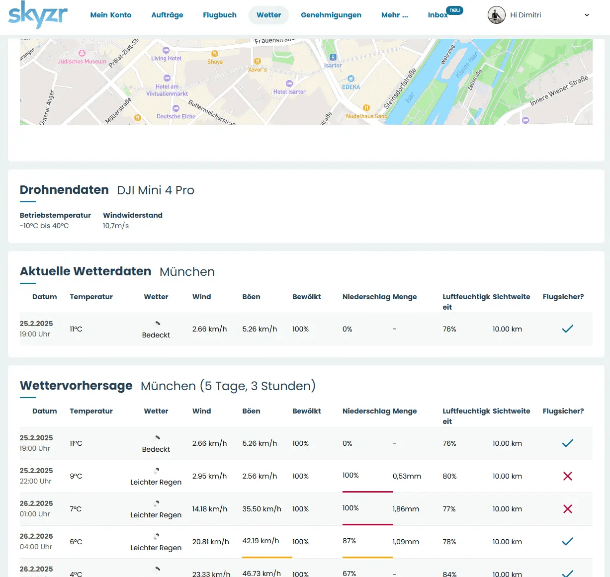Select the Wetter nav item
610x577 pixels.
click(x=269, y=15)
